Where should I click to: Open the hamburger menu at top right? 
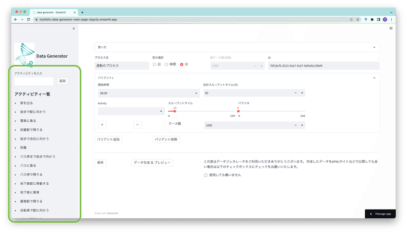[391, 28]
